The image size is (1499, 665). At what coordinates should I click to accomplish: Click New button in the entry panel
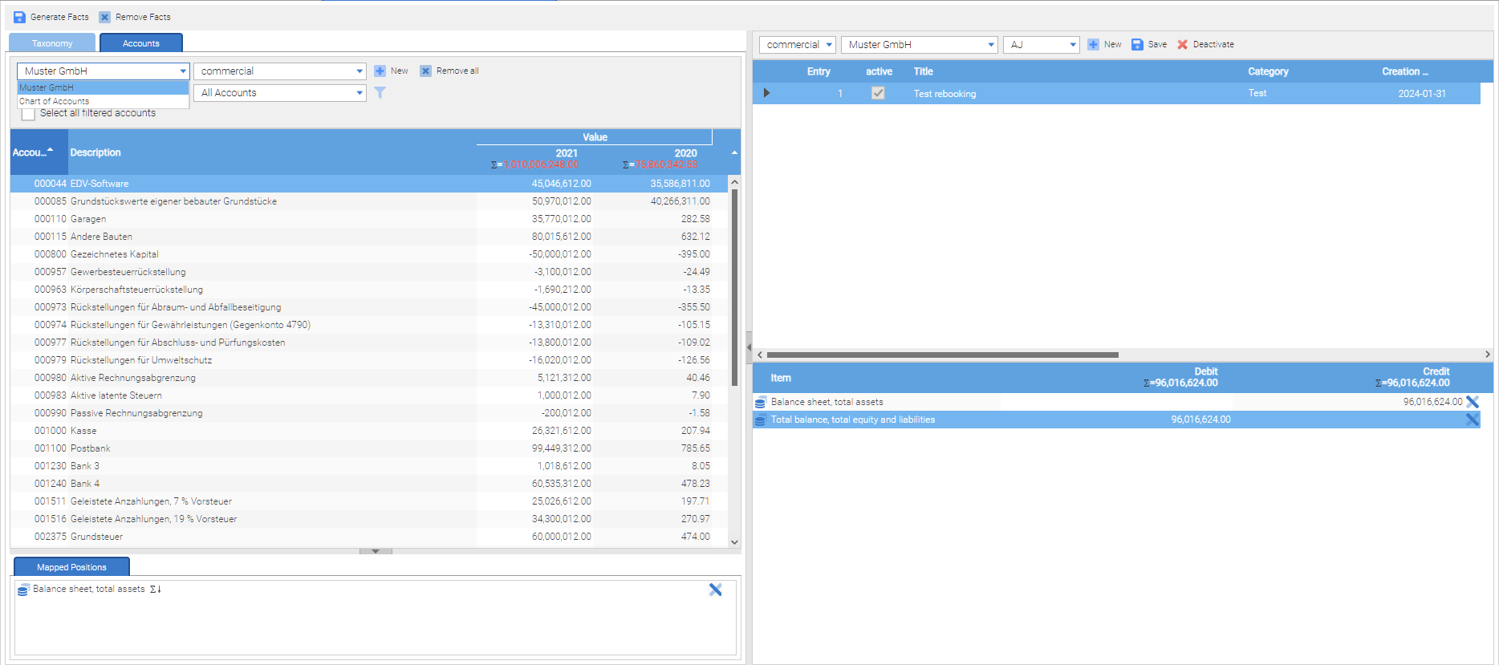coord(1104,45)
